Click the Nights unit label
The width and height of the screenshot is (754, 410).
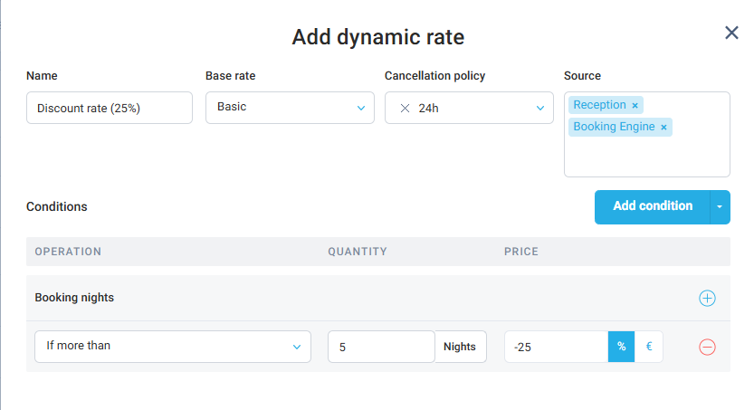(460, 347)
